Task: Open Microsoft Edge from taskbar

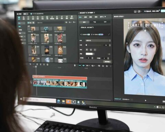Action: tap(59, 101)
